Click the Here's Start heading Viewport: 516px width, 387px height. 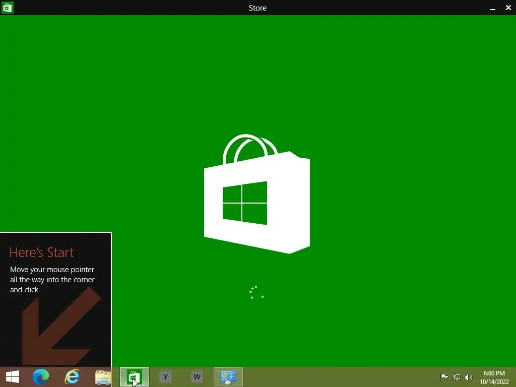point(41,252)
